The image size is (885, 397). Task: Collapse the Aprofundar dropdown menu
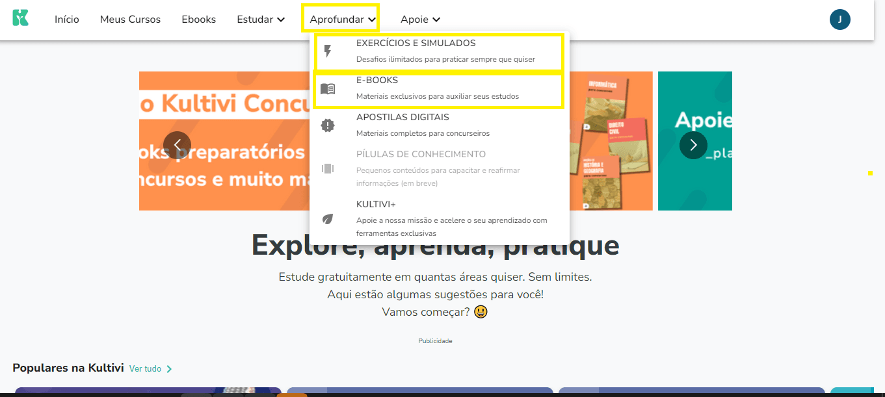(x=343, y=19)
